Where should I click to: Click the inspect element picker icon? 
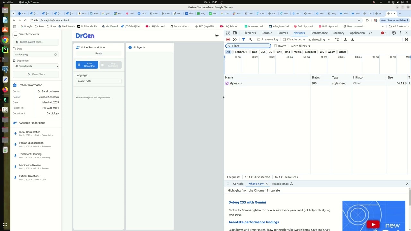pos(228,33)
